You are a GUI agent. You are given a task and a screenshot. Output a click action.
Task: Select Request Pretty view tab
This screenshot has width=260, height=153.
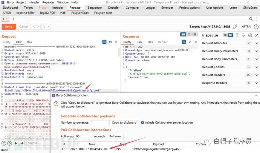pyautogui.click(x=7, y=42)
